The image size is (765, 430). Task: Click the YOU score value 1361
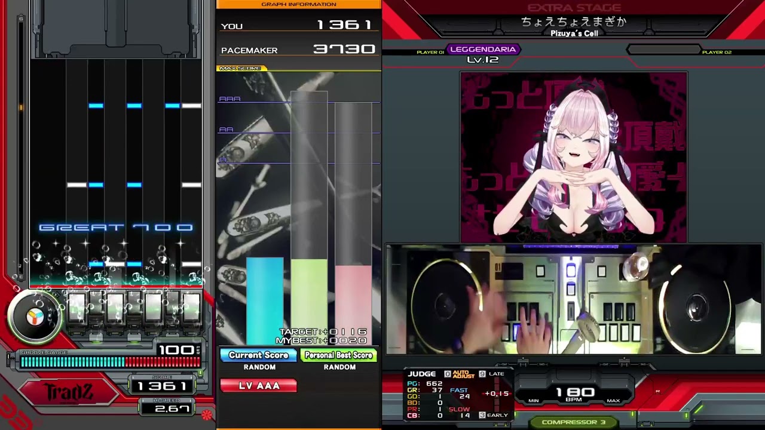pos(345,25)
